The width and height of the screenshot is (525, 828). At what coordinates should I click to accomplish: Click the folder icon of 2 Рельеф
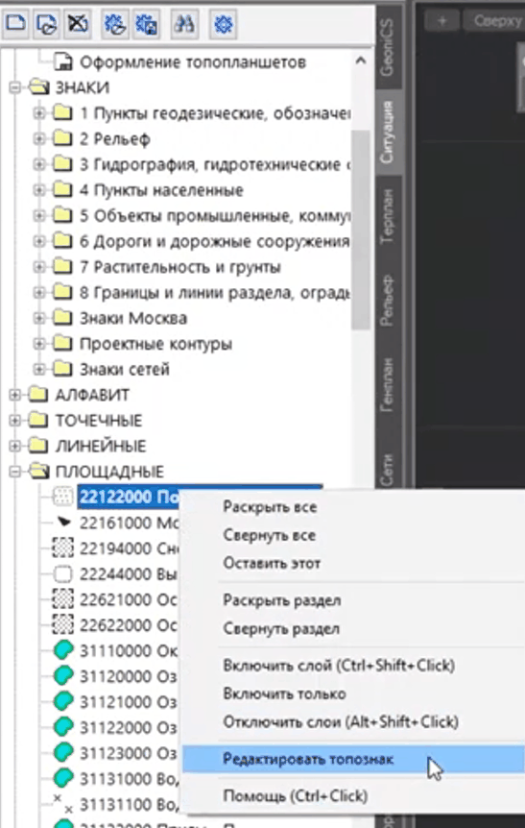pos(62,138)
